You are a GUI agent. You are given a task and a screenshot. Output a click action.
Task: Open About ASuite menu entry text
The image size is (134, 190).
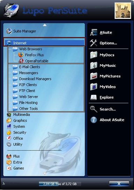(112, 120)
